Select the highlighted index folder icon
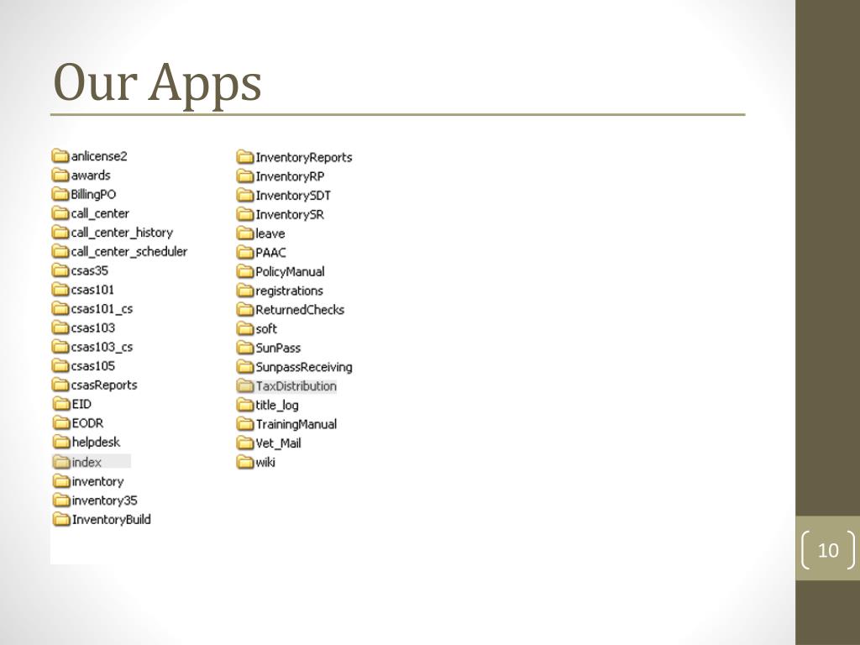 [61, 463]
